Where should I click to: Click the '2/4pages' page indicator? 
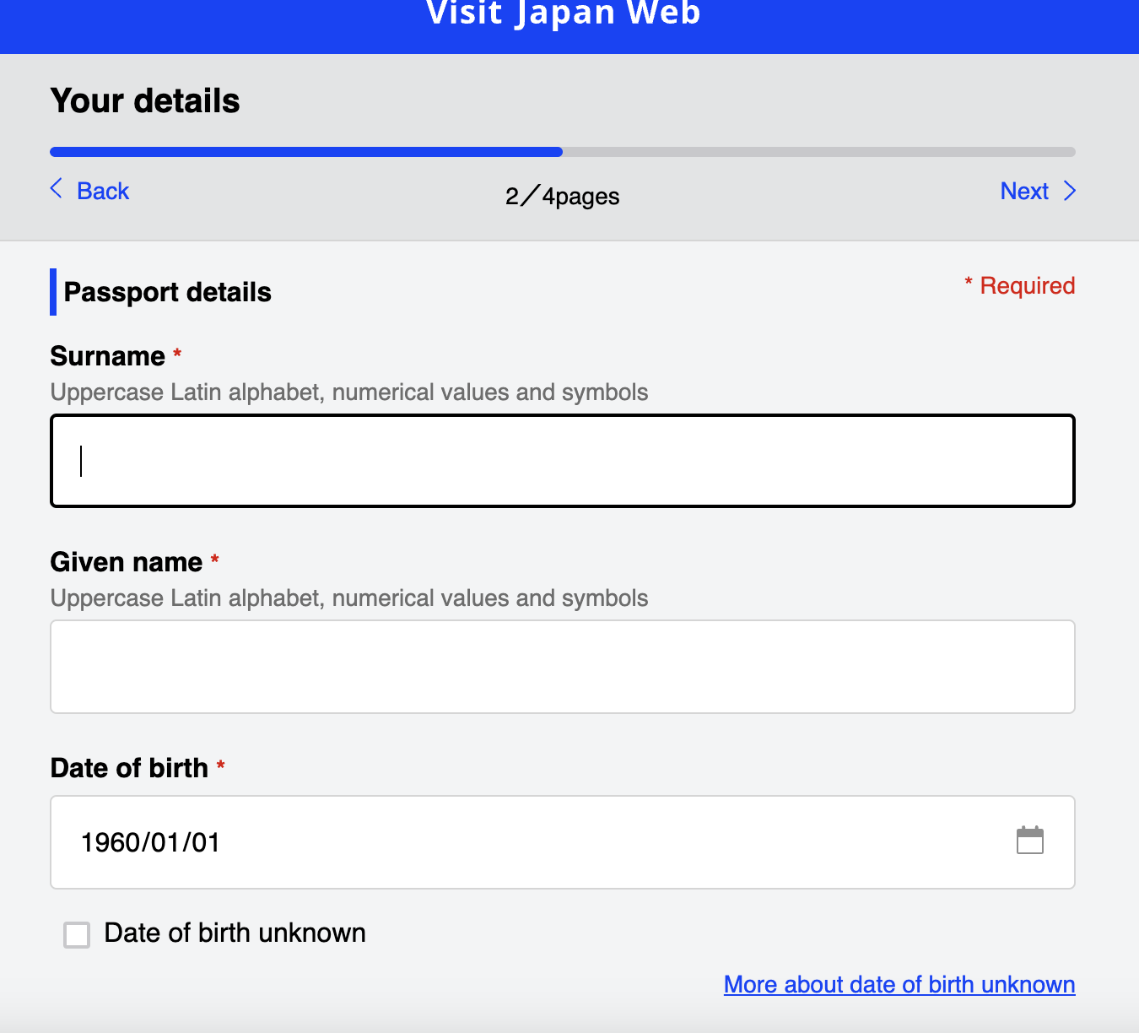(562, 197)
